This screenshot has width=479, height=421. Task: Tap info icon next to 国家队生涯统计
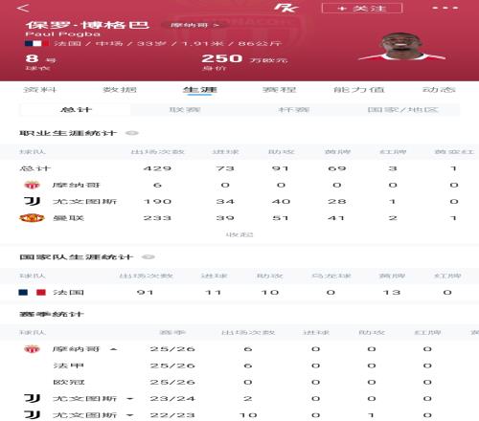click(148, 257)
